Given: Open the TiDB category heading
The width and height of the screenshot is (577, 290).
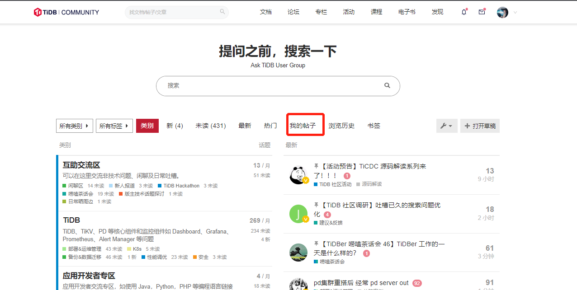Looking at the screenshot, I should (71, 220).
